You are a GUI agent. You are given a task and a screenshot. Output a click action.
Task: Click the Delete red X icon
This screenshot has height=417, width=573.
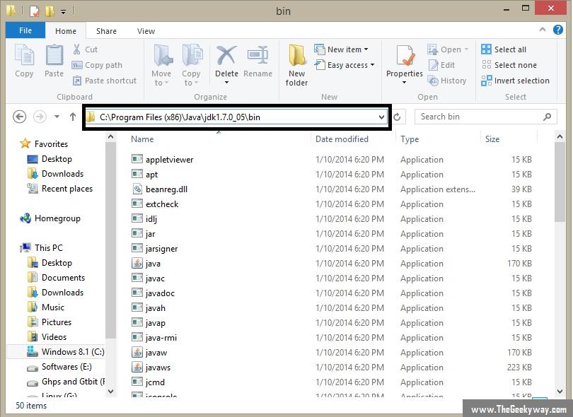click(x=226, y=56)
